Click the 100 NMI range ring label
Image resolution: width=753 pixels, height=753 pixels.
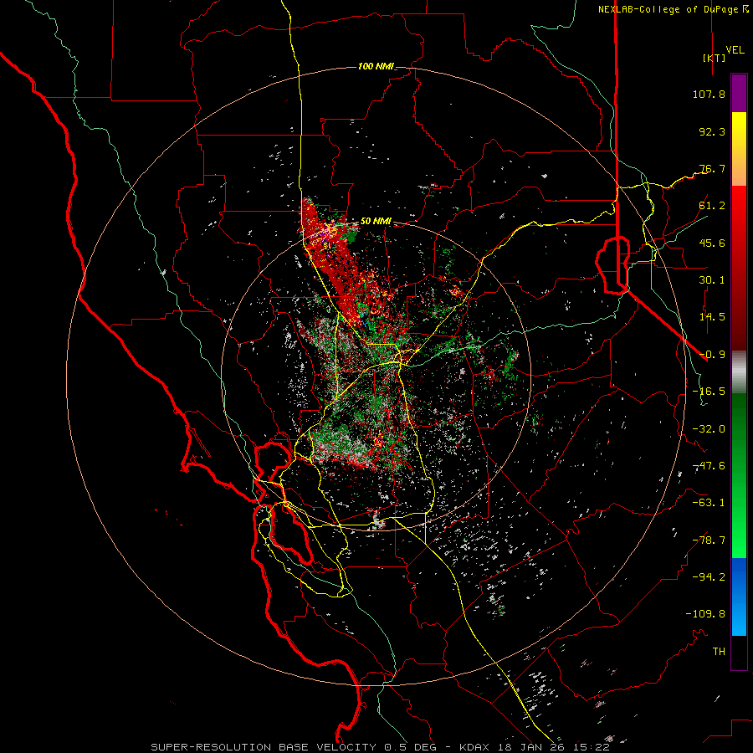pos(376,66)
